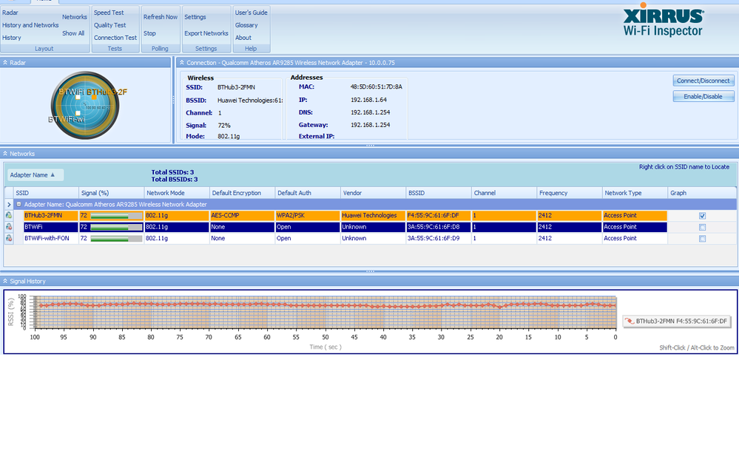Select the BTWiFi SSID cell
The width and height of the screenshot is (739, 473).
pyautogui.click(x=51, y=227)
